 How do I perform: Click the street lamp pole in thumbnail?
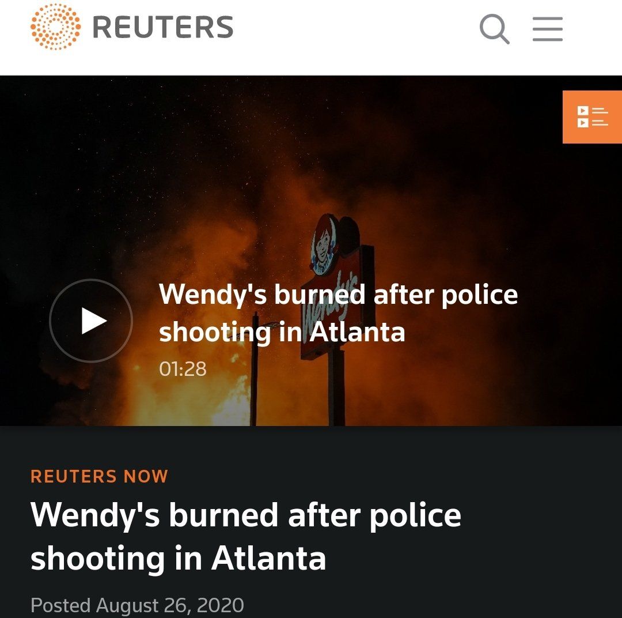pyautogui.click(x=255, y=370)
